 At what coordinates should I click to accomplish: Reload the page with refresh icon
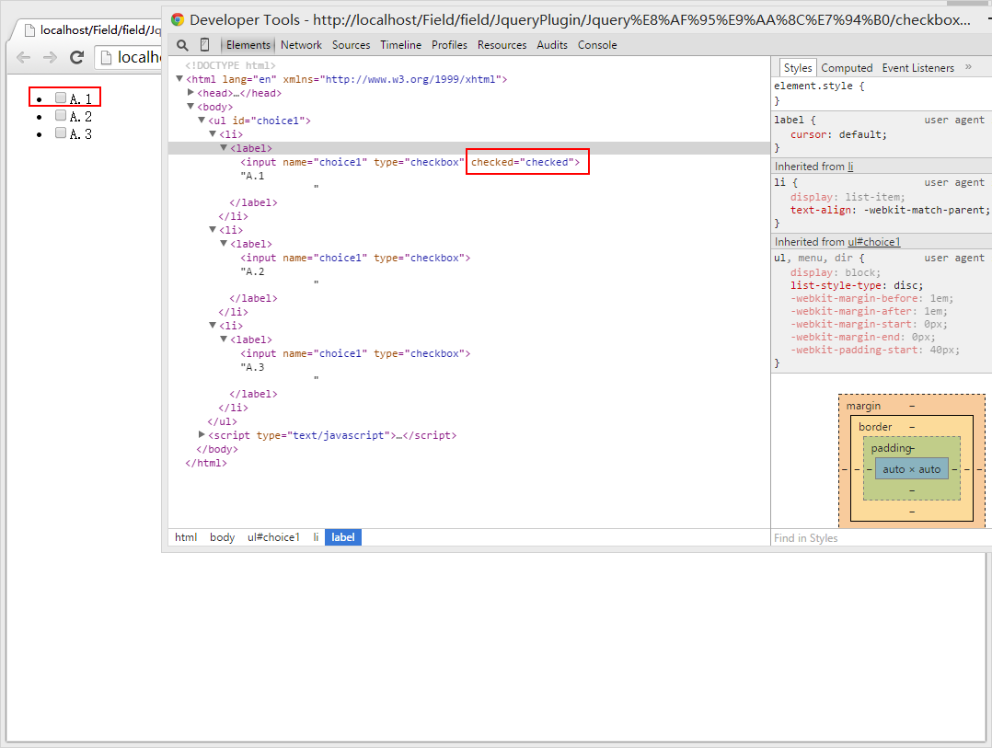[x=77, y=58]
